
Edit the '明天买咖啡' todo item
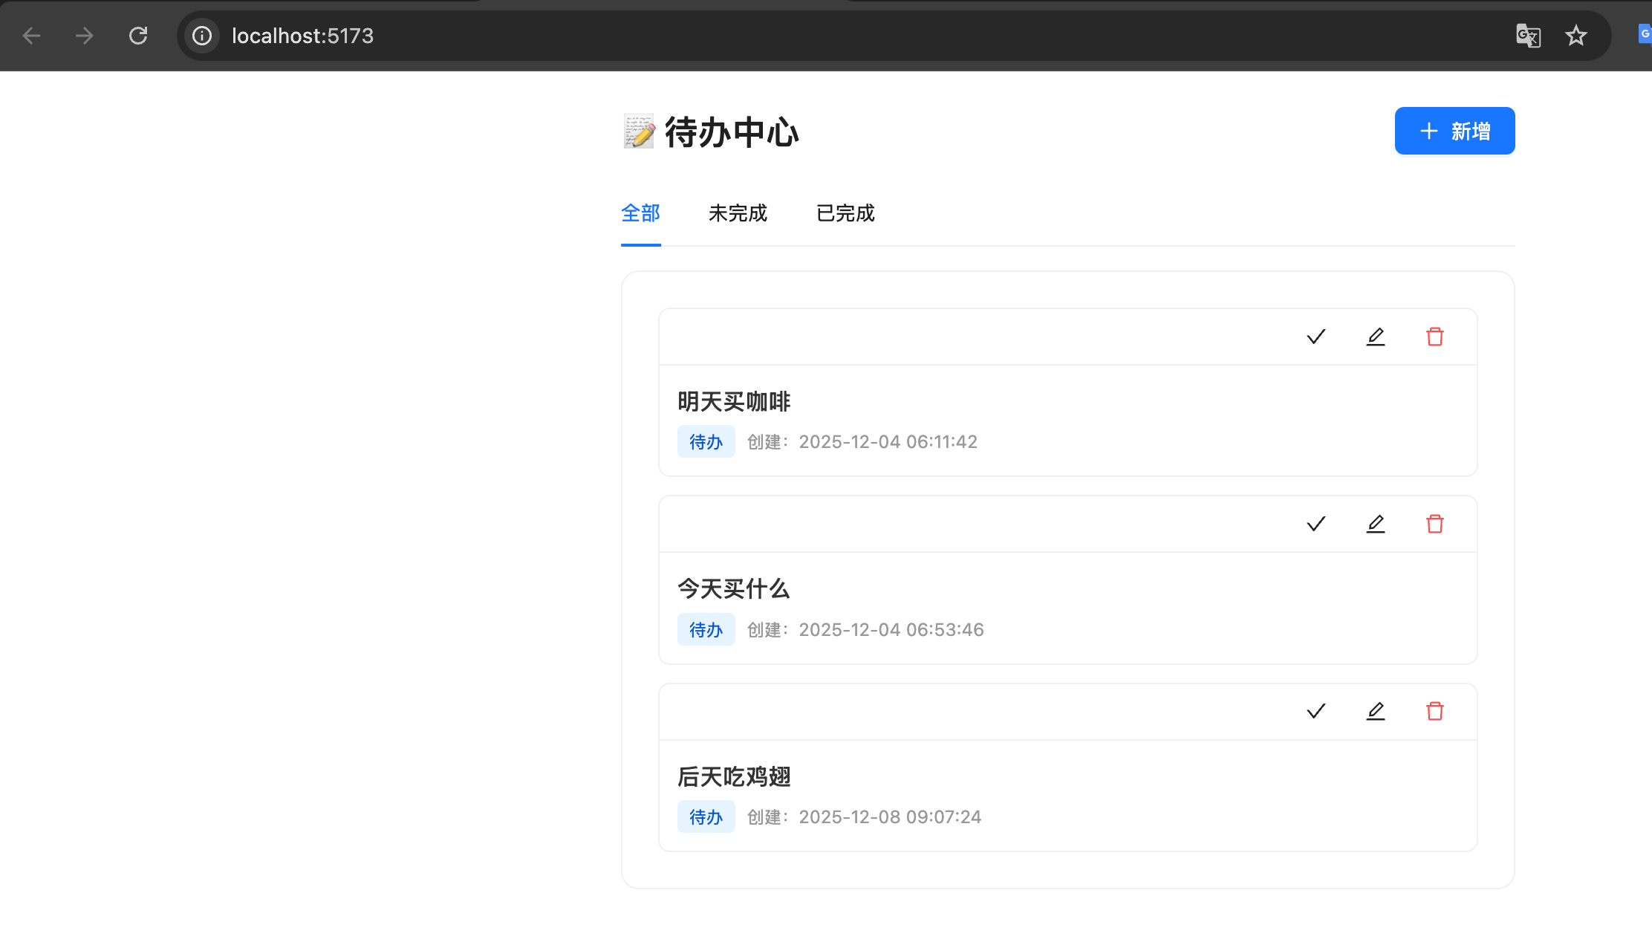click(x=1375, y=337)
